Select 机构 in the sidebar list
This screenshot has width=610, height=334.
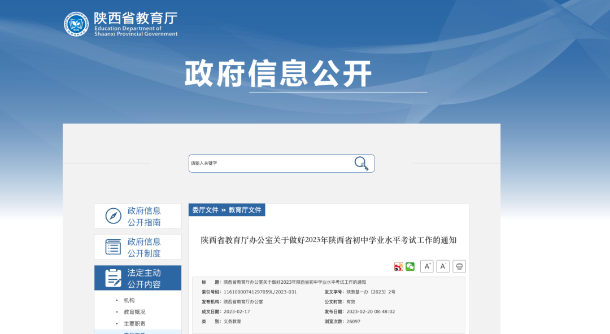[x=129, y=300]
